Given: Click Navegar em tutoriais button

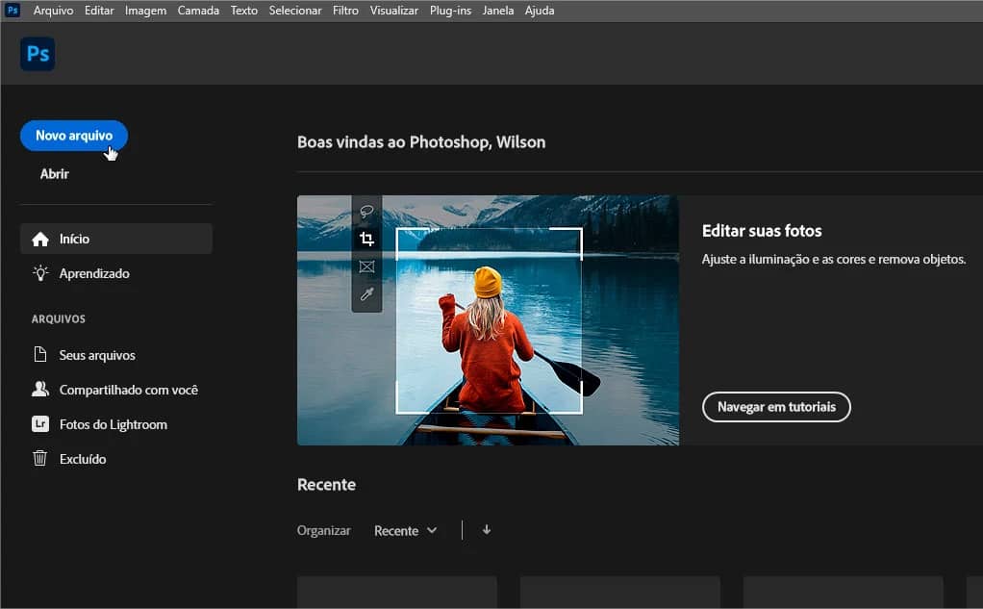Looking at the screenshot, I should click(x=776, y=407).
